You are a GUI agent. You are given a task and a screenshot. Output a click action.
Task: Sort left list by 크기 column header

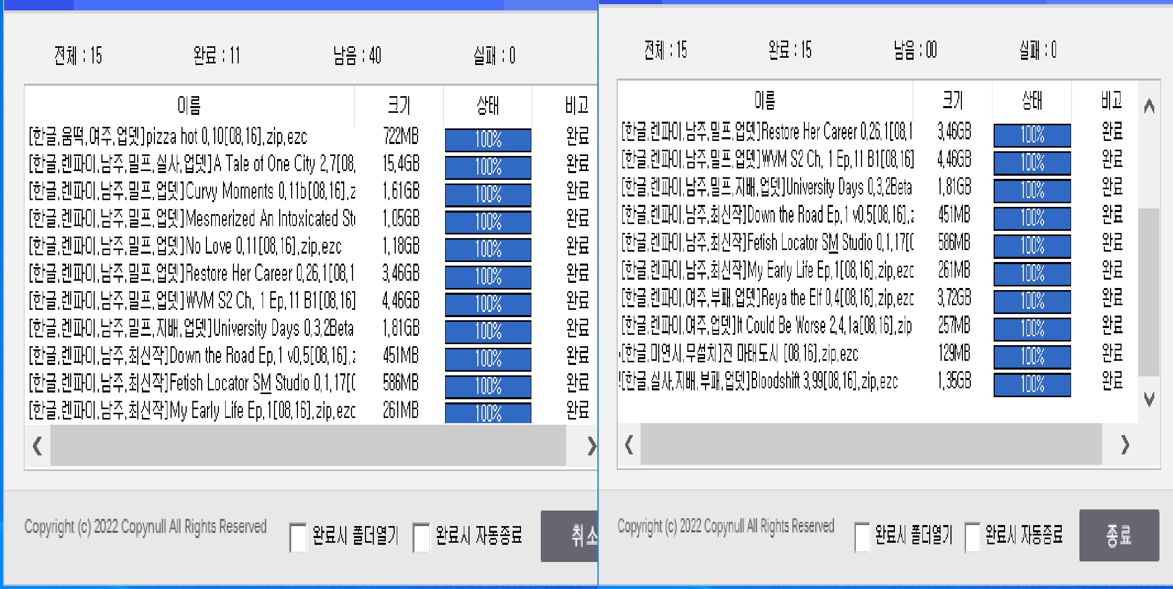[399, 106]
